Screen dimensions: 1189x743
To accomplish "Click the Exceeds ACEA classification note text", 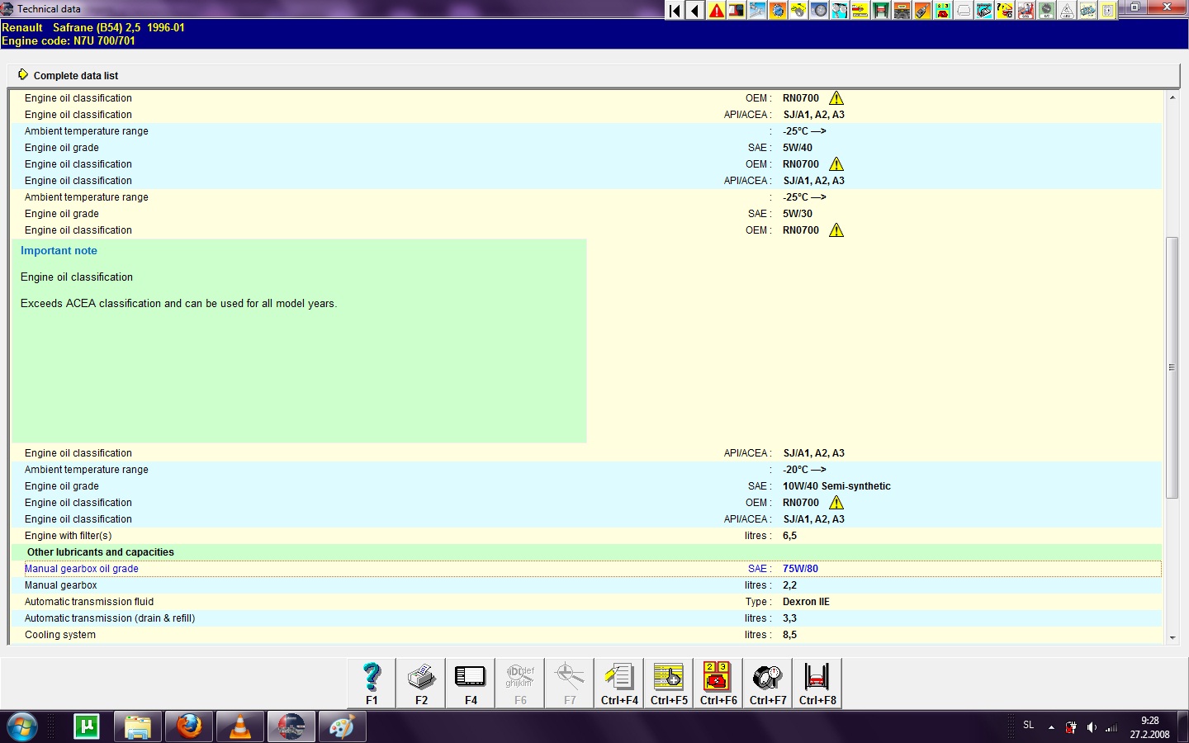I will (x=178, y=304).
